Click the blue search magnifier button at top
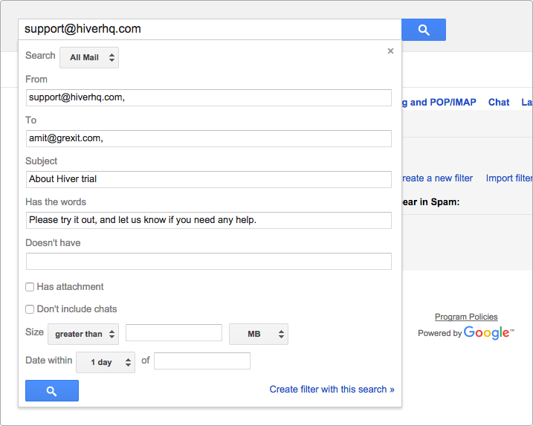533x426 pixels. [x=424, y=30]
